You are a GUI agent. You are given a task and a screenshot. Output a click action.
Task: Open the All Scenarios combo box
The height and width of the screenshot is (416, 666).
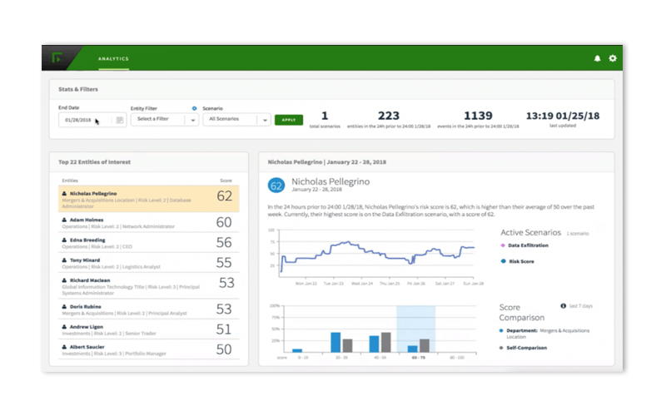pyautogui.click(x=236, y=119)
